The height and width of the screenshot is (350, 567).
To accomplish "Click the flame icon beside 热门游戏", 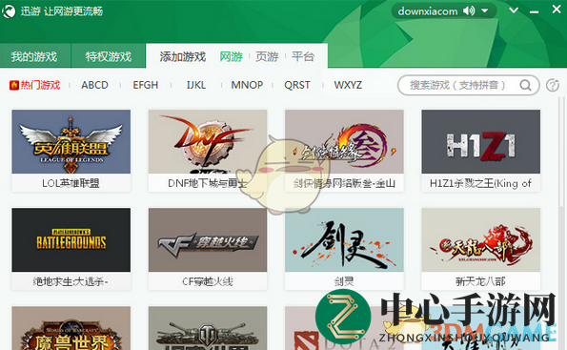I will tap(14, 85).
